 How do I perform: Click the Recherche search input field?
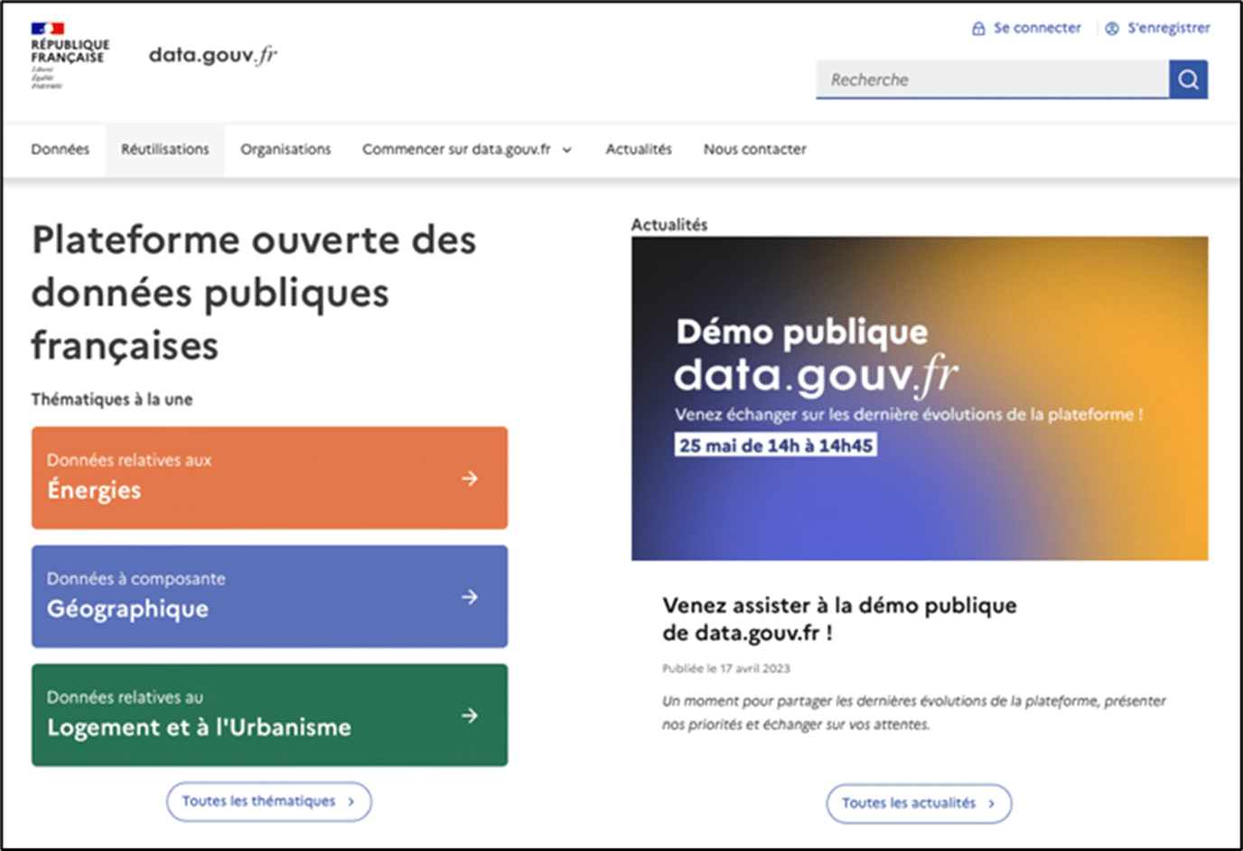[x=991, y=79]
